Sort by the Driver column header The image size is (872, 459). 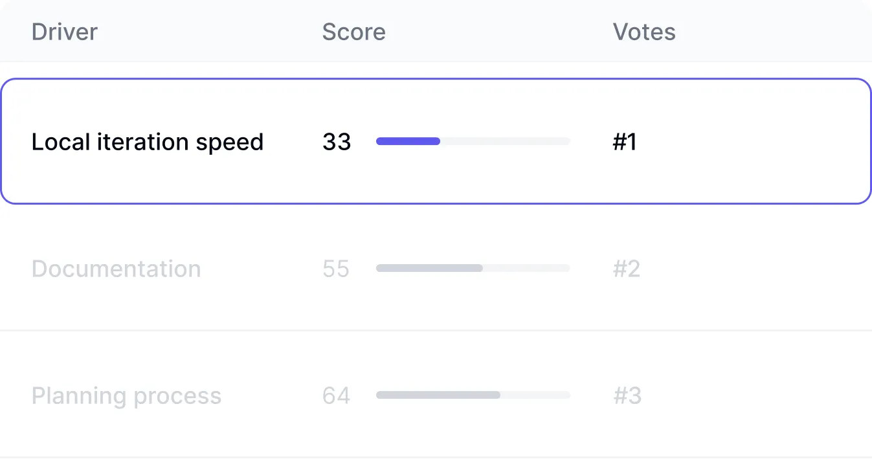click(x=65, y=32)
